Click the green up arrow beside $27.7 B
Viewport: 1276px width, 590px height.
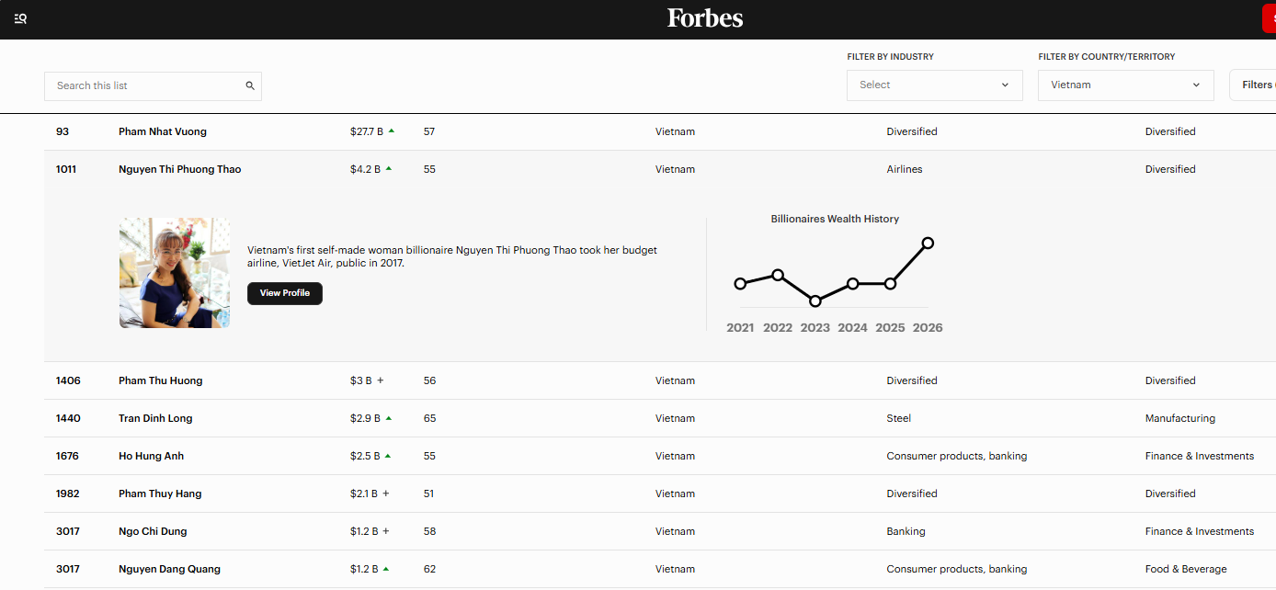point(392,130)
